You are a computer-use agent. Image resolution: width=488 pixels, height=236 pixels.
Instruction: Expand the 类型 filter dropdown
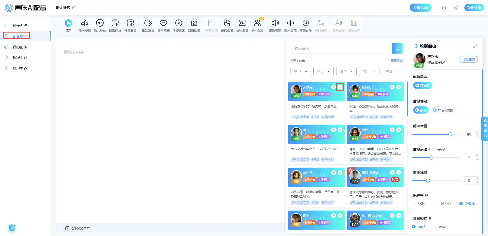pos(300,72)
